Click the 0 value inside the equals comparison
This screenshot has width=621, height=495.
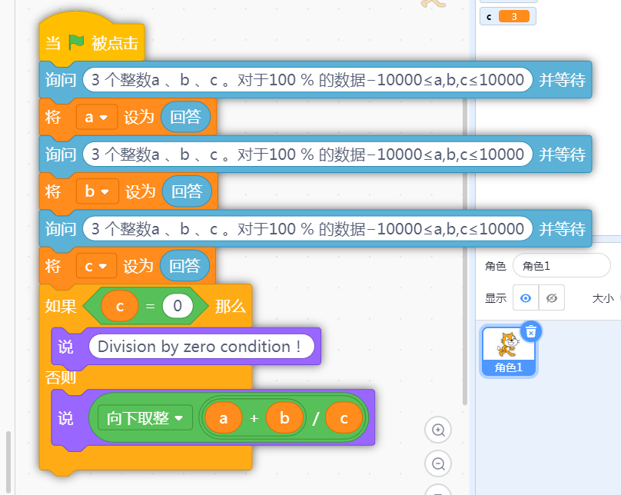[x=178, y=305]
